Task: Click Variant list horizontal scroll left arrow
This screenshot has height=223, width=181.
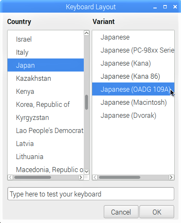Action: pos(95,177)
